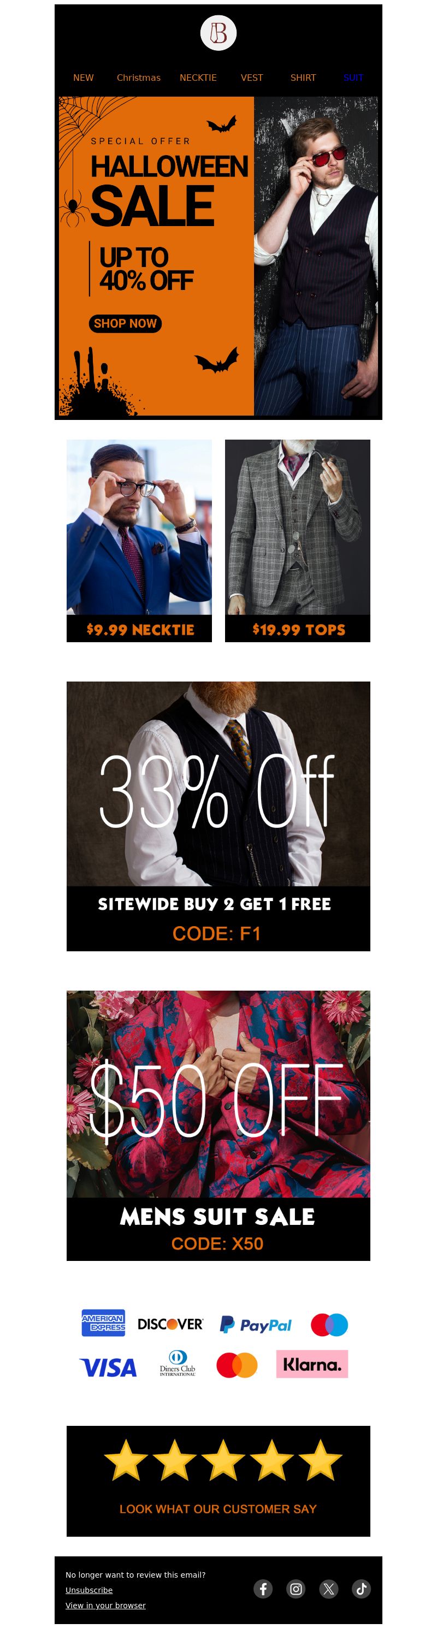Open the $19.99 TOPS product image

[298, 541]
